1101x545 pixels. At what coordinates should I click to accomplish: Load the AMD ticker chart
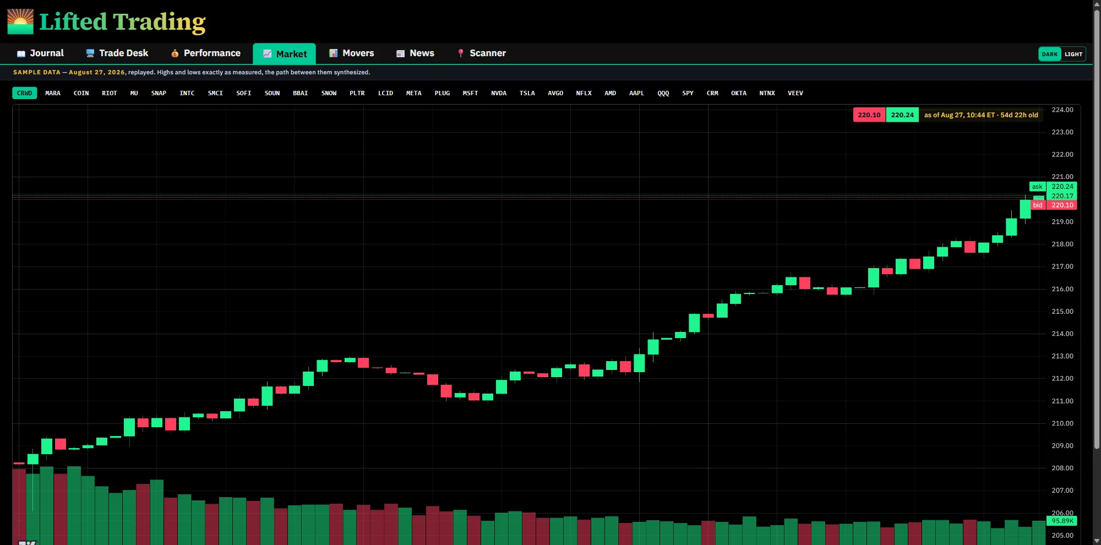(611, 93)
